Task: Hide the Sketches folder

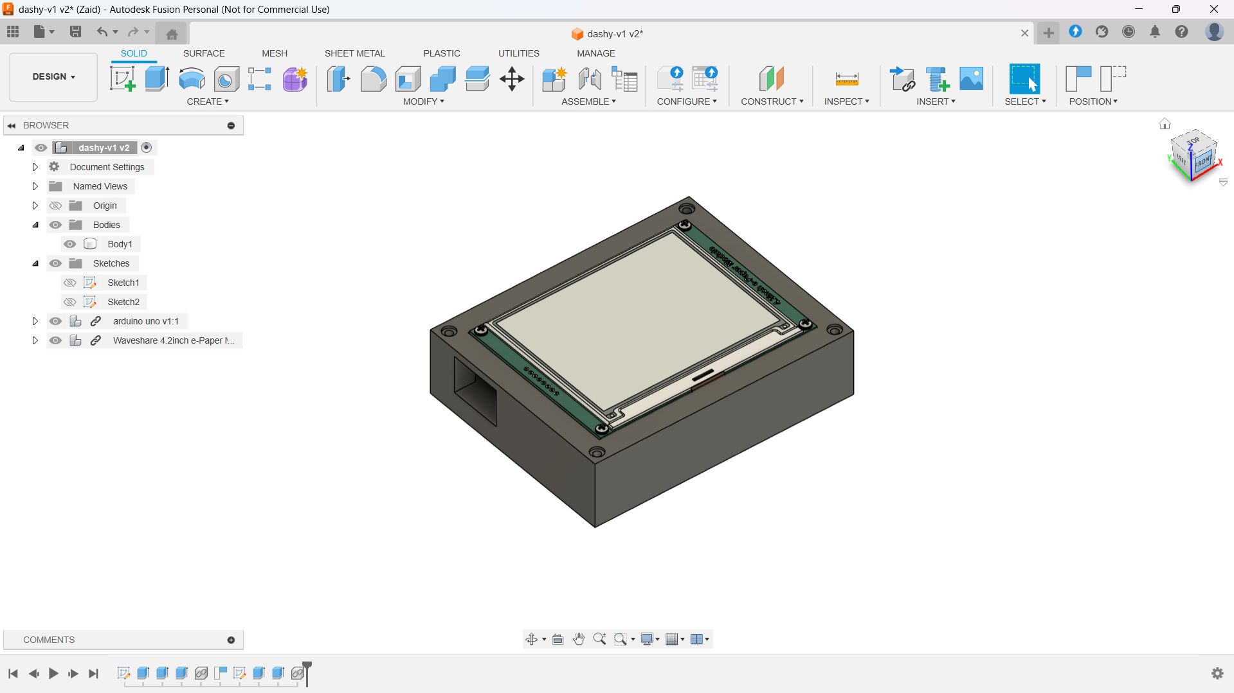Action: pos(55,263)
